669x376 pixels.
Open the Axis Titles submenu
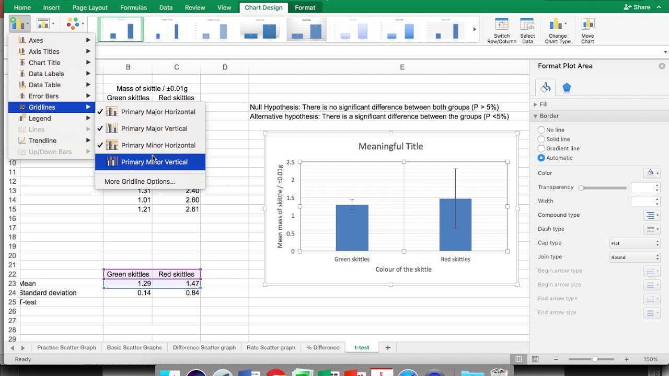coord(52,51)
